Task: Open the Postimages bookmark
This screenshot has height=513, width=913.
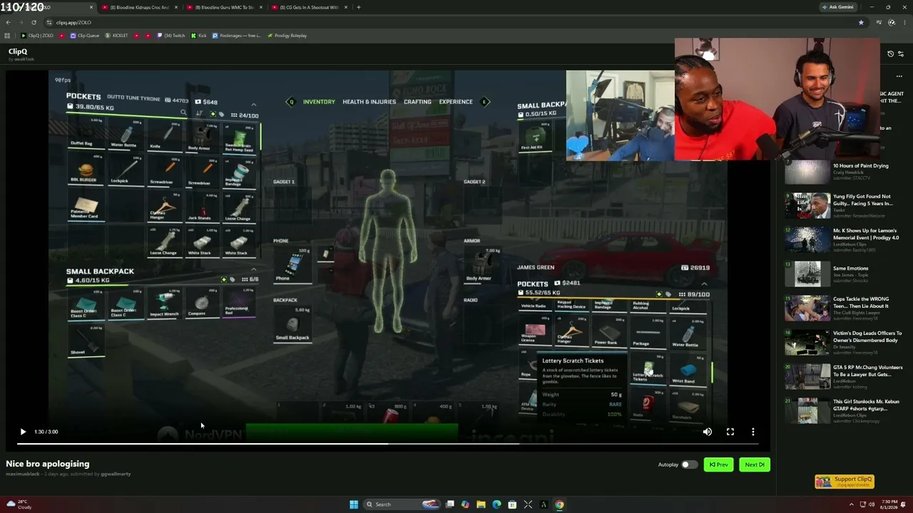Action: [x=237, y=36]
